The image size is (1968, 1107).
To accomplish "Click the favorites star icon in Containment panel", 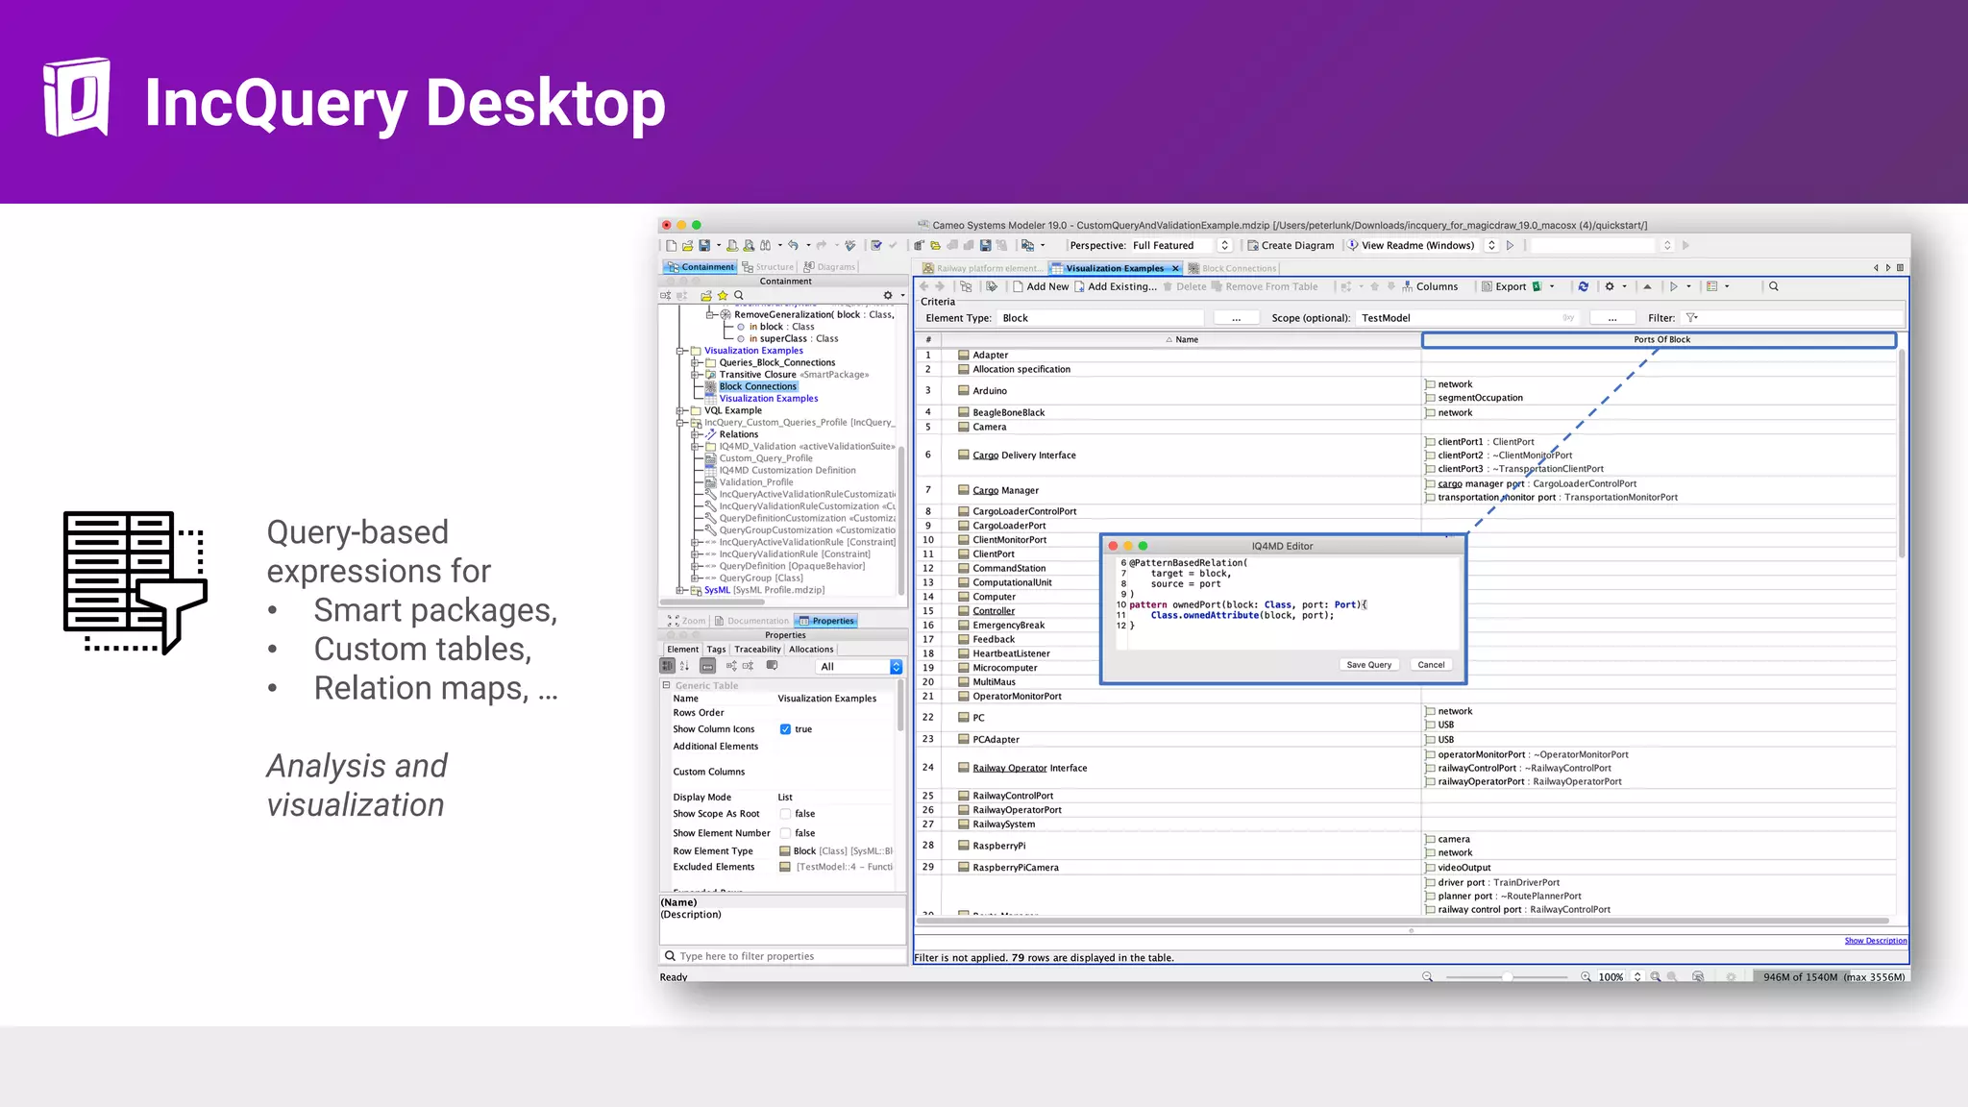I will pyautogui.click(x=723, y=296).
